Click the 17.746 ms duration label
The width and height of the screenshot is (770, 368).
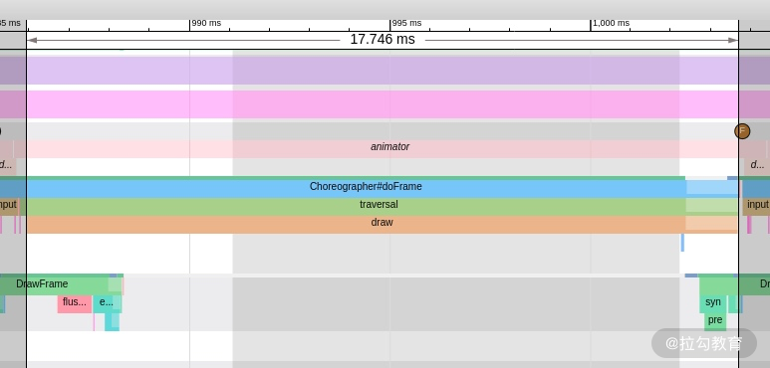click(383, 39)
